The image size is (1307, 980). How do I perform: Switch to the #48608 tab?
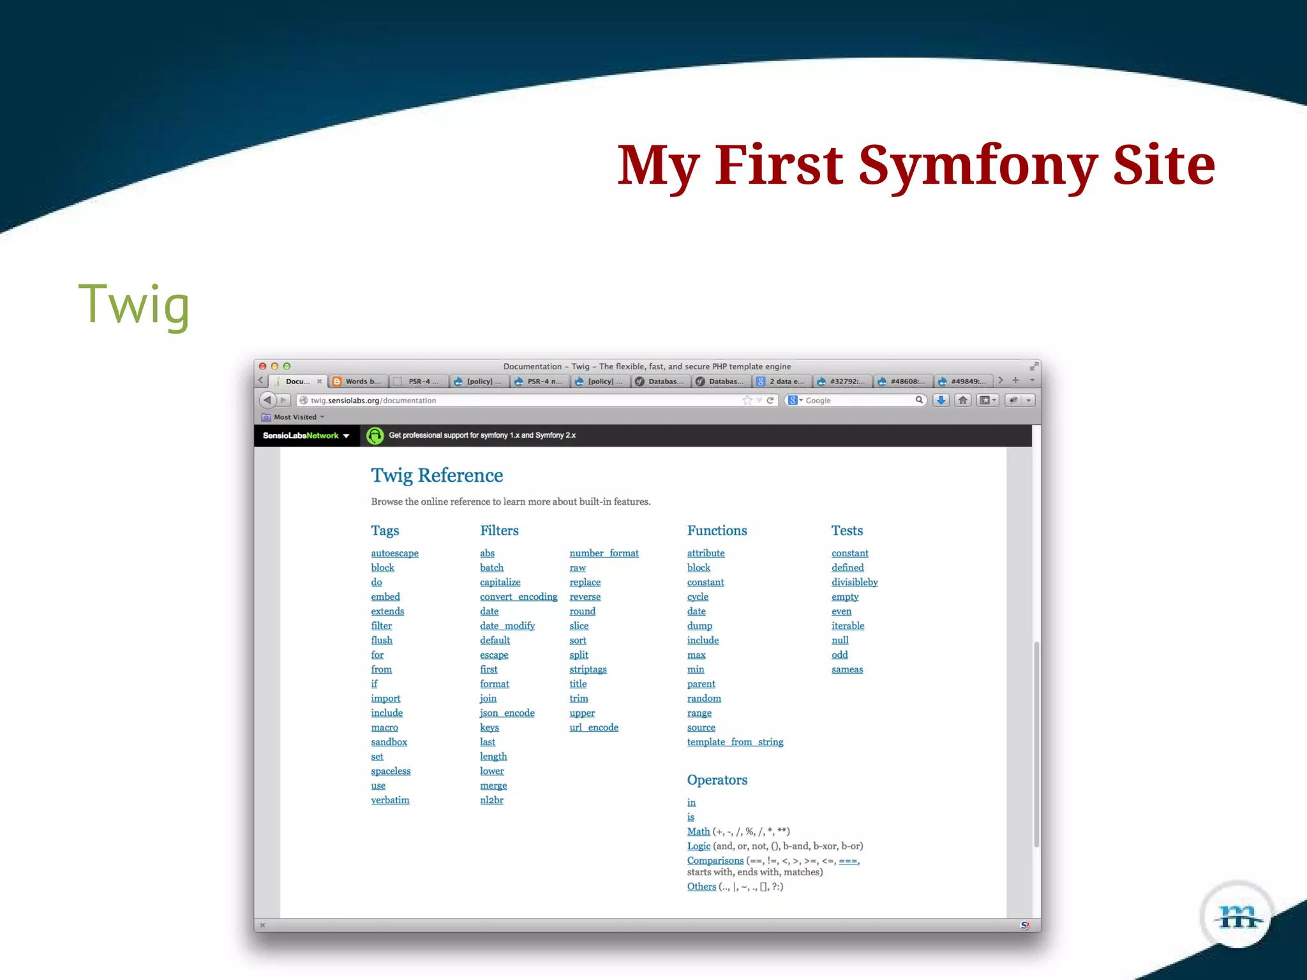click(x=902, y=382)
